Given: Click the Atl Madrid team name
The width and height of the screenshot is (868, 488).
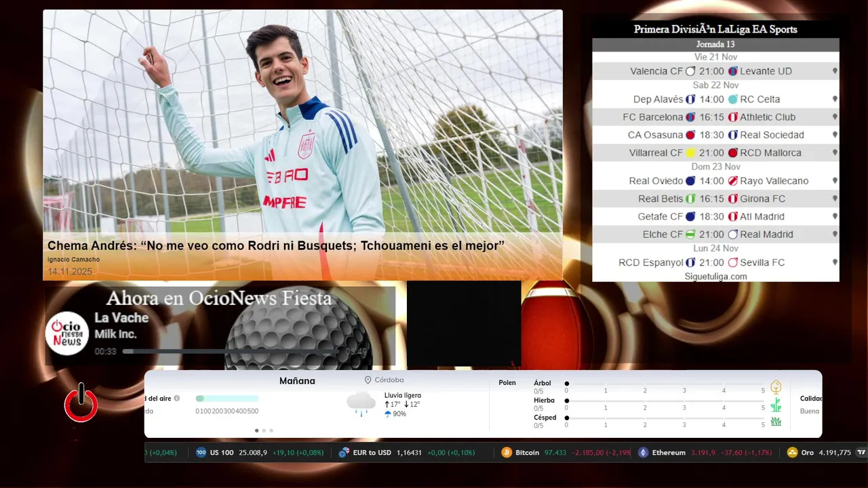Looking at the screenshot, I should [x=762, y=217].
